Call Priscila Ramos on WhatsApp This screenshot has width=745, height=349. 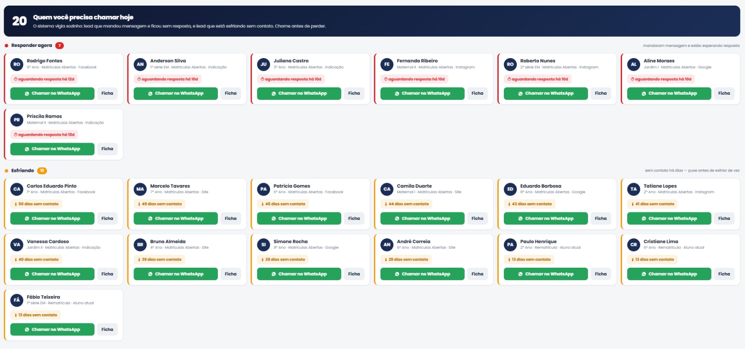(52, 149)
